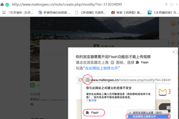
Task: Click the rocket icon beside address bar
Action: [x=2, y=5]
